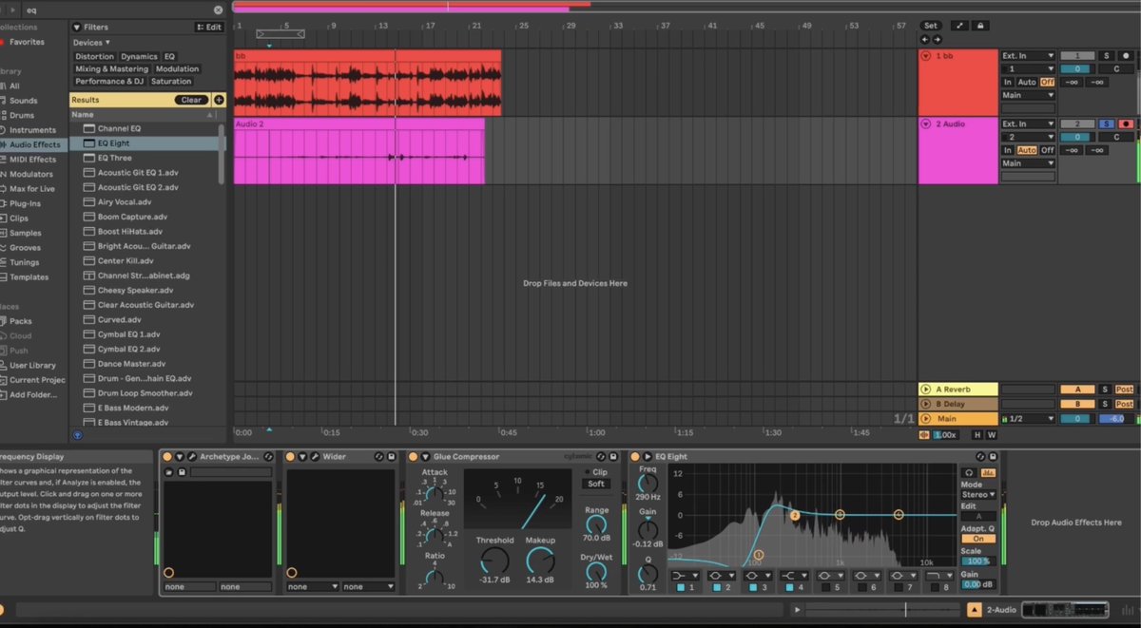Select Instruments in the browser sidebar
The height and width of the screenshot is (628, 1141).
pyautogui.click(x=32, y=130)
